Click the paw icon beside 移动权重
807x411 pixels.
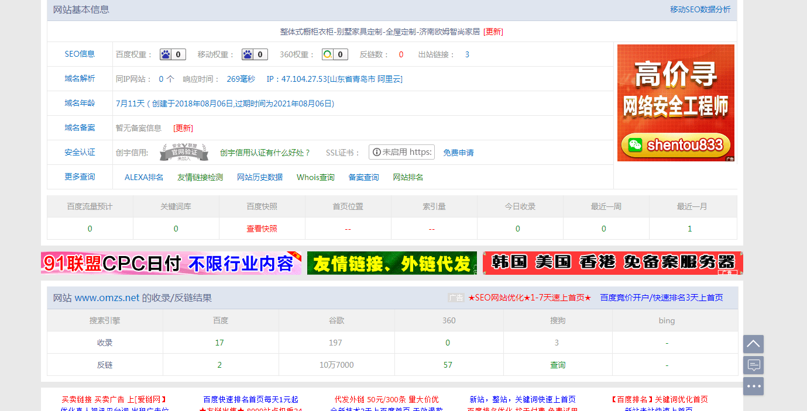click(x=248, y=54)
